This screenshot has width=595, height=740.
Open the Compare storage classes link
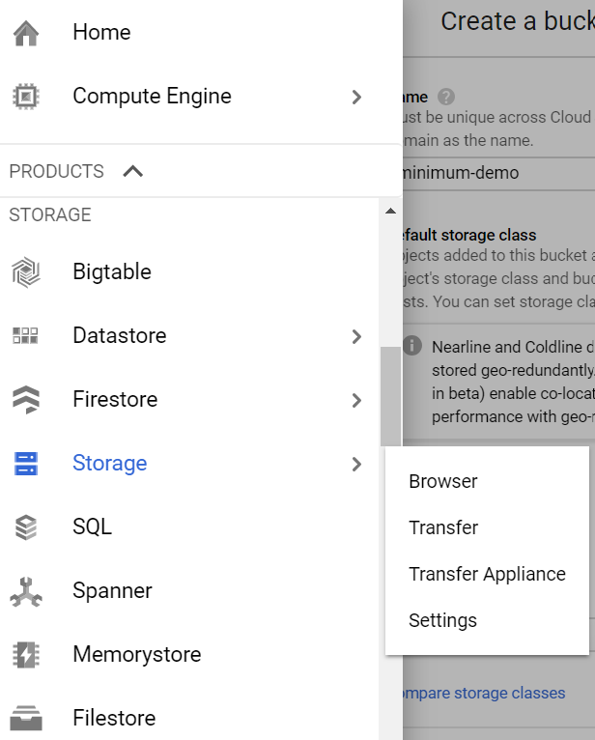tap(484, 693)
